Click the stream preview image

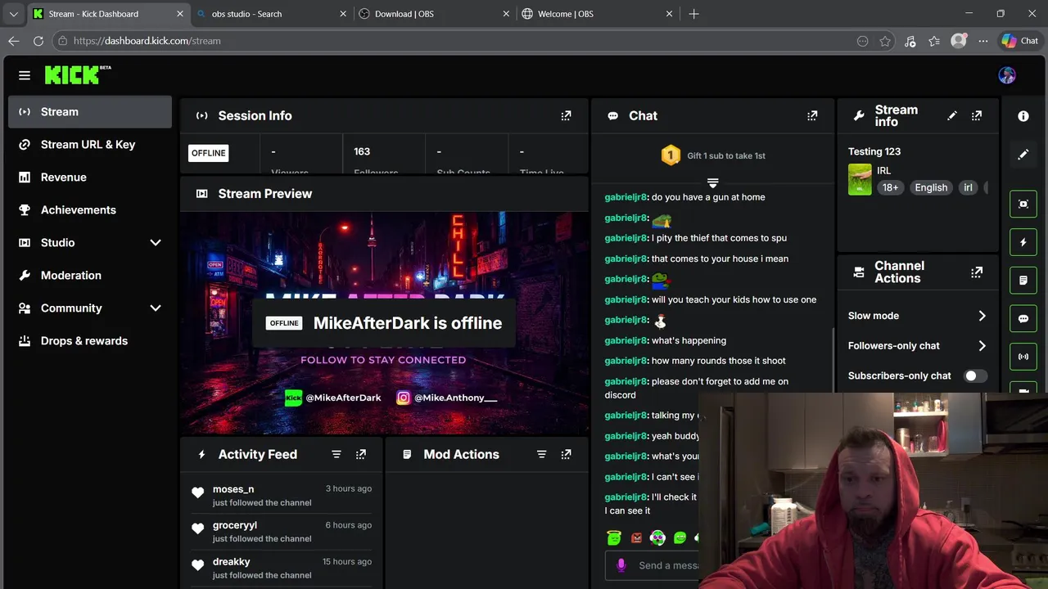tap(384, 323)
